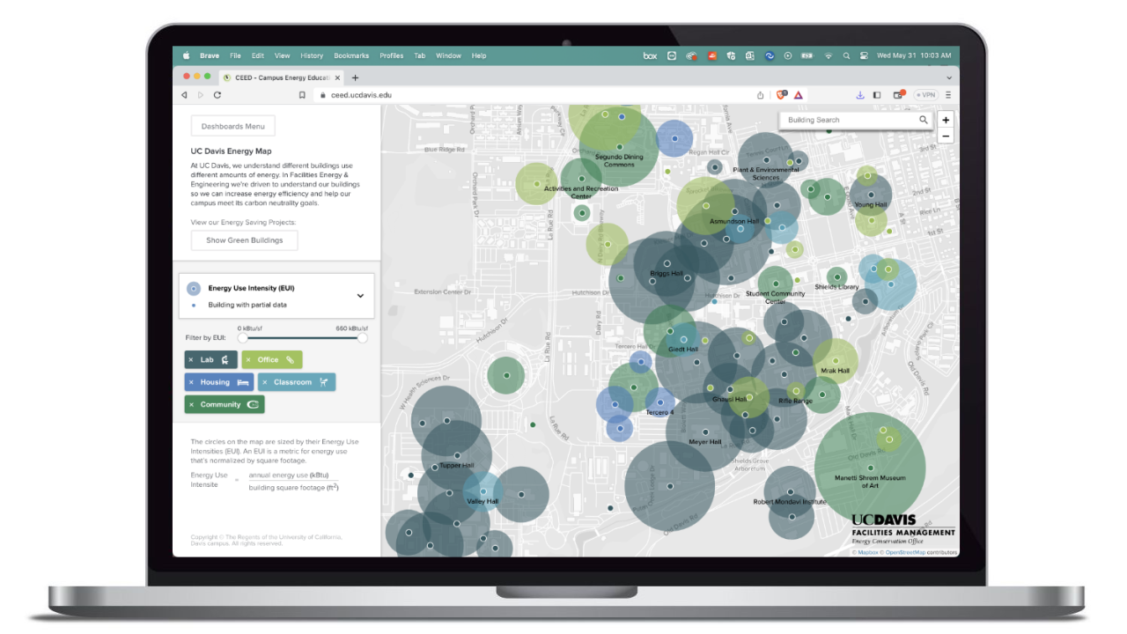Screen dimensions: 1127x634
Task: Click the maximum EUI slider handle
Action: [362, 337]
